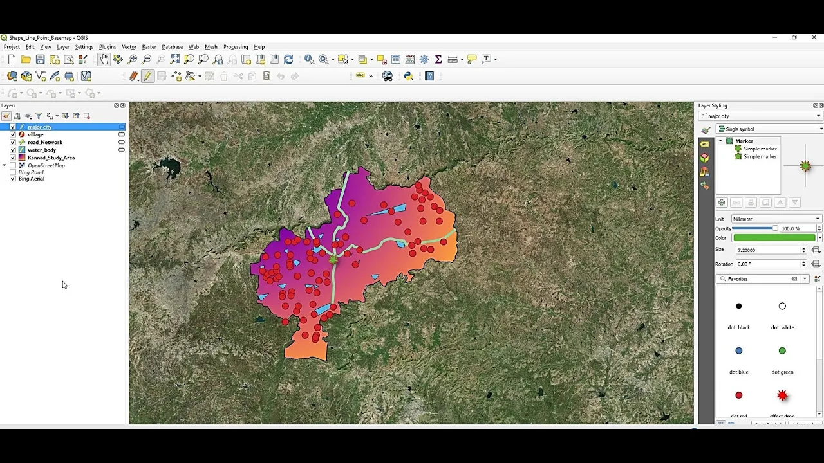
Task: Open a project via folder icon
Action: 26,59
